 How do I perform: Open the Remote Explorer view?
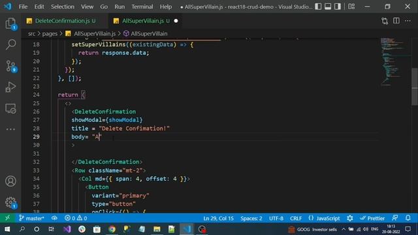10,108
